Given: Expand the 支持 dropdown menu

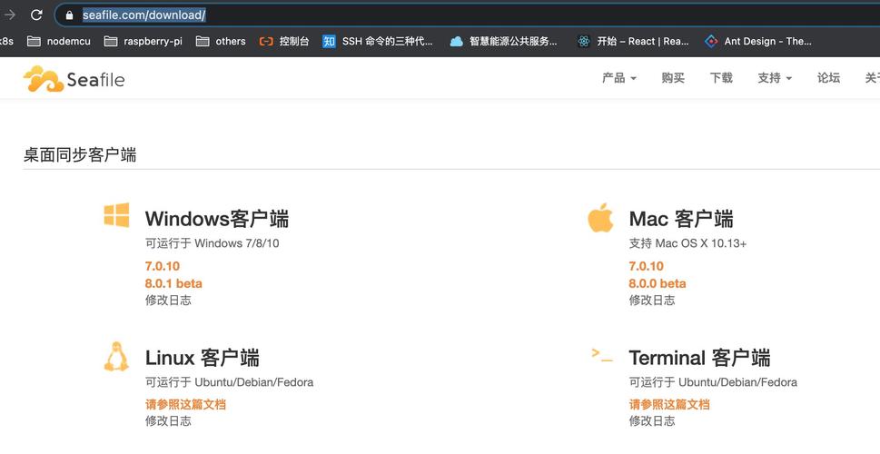Looking at the screenshot, I should pyautogui.click(x=775, y=78).
